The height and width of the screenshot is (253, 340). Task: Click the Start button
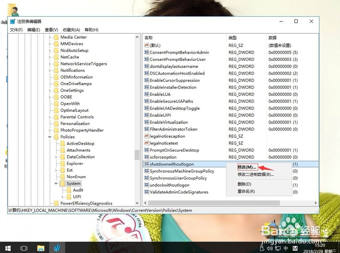point(7,248)
